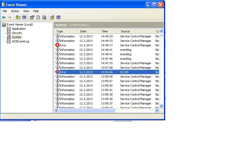Click the partially visible Category column header
This screenshot has height=160, width=251.
[156, 31]
